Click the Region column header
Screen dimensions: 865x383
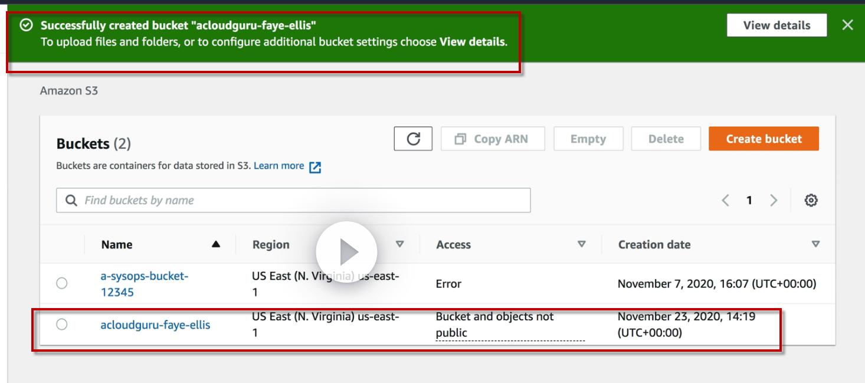(x=271, y=244)
